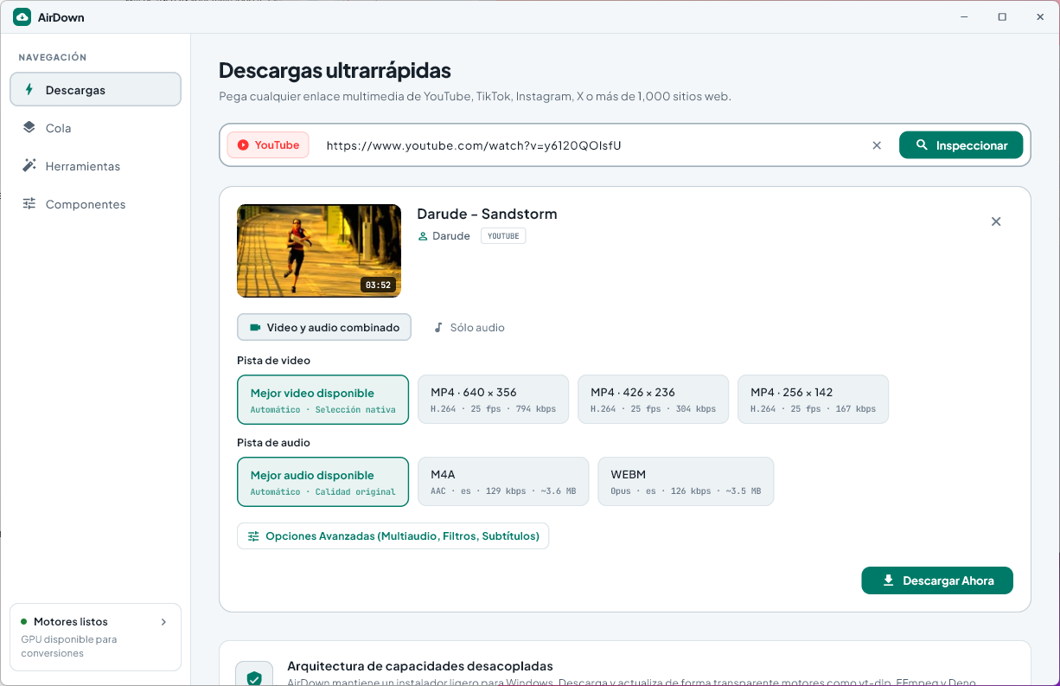Image resolution: width=1060 pixels, height=686 pixels.
Task: Click the Darude channel person icon
Action: pyautogui.click(x=423, y=236)
